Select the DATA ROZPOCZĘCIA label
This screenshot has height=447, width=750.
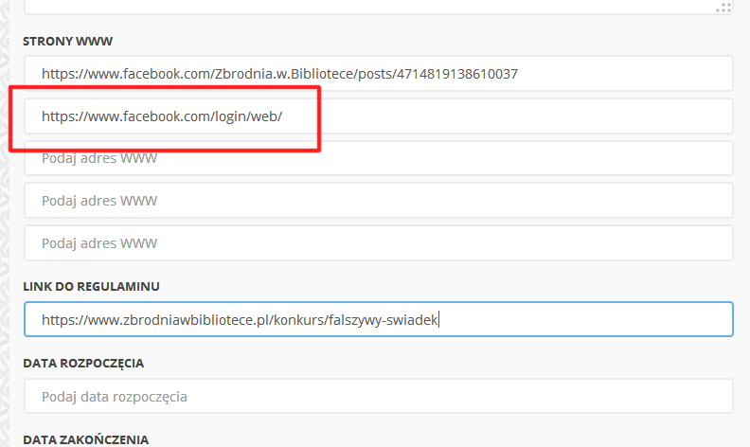coord(83,363)
